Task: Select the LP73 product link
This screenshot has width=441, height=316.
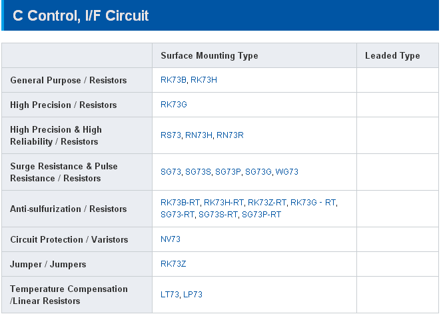Action: (193, 295)
